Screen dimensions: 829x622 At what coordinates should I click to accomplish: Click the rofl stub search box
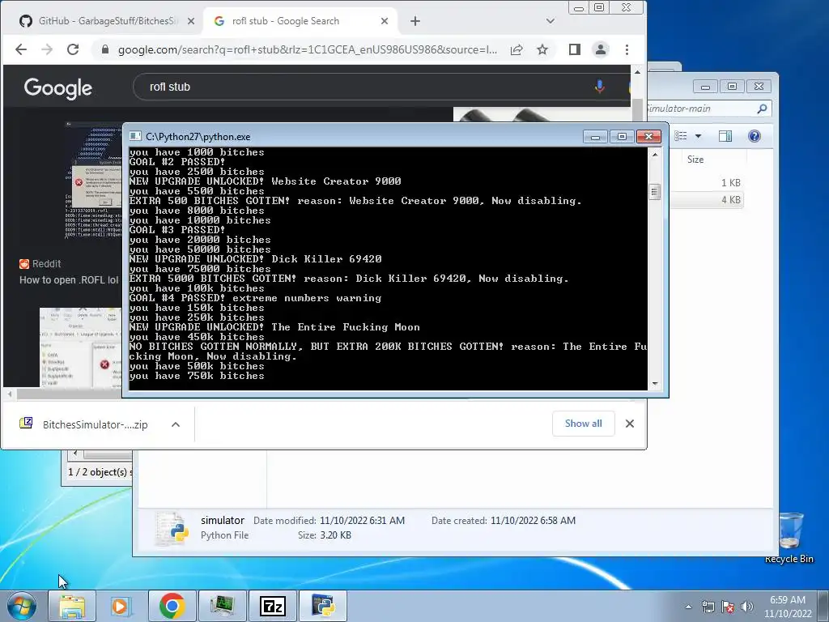365,87
